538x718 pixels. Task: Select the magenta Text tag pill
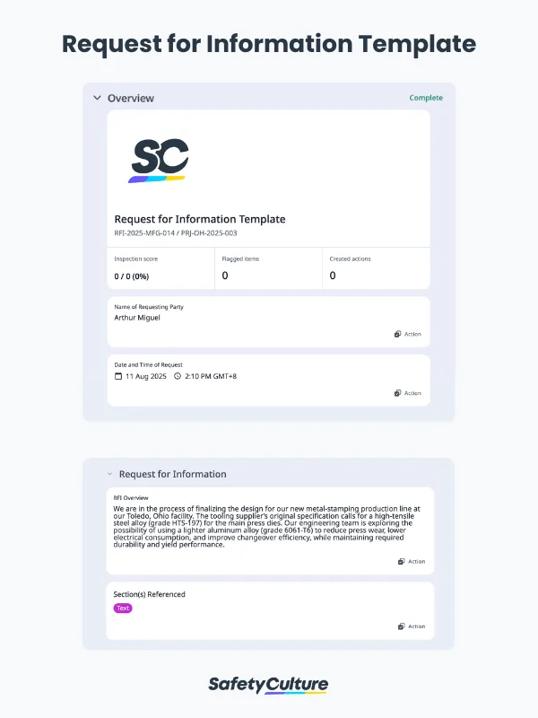[x=123, y=609]
